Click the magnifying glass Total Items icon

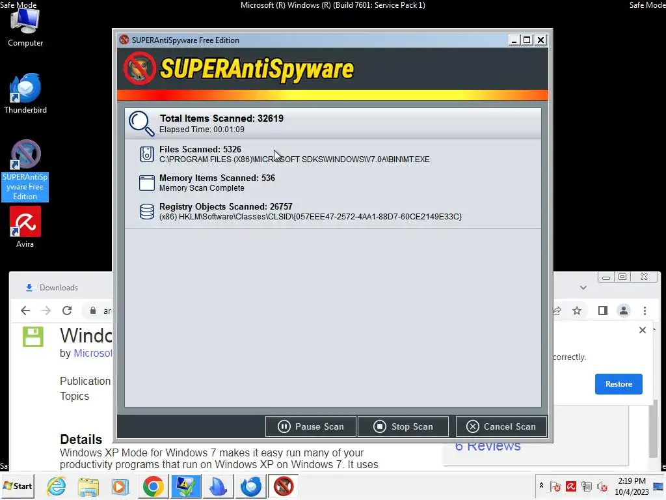point(141,123)
